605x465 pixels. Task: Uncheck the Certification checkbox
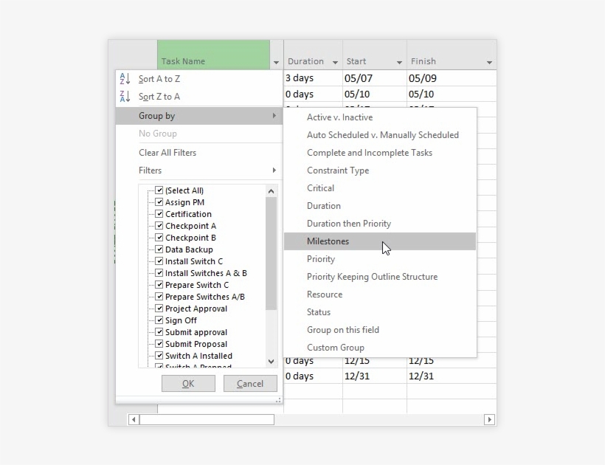point(159,213)
